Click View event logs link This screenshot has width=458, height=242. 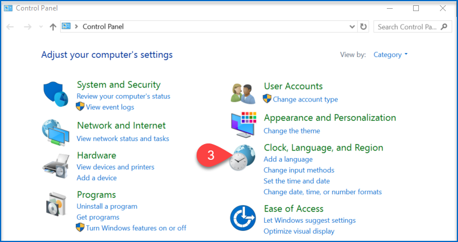click(x=110, y=107)
